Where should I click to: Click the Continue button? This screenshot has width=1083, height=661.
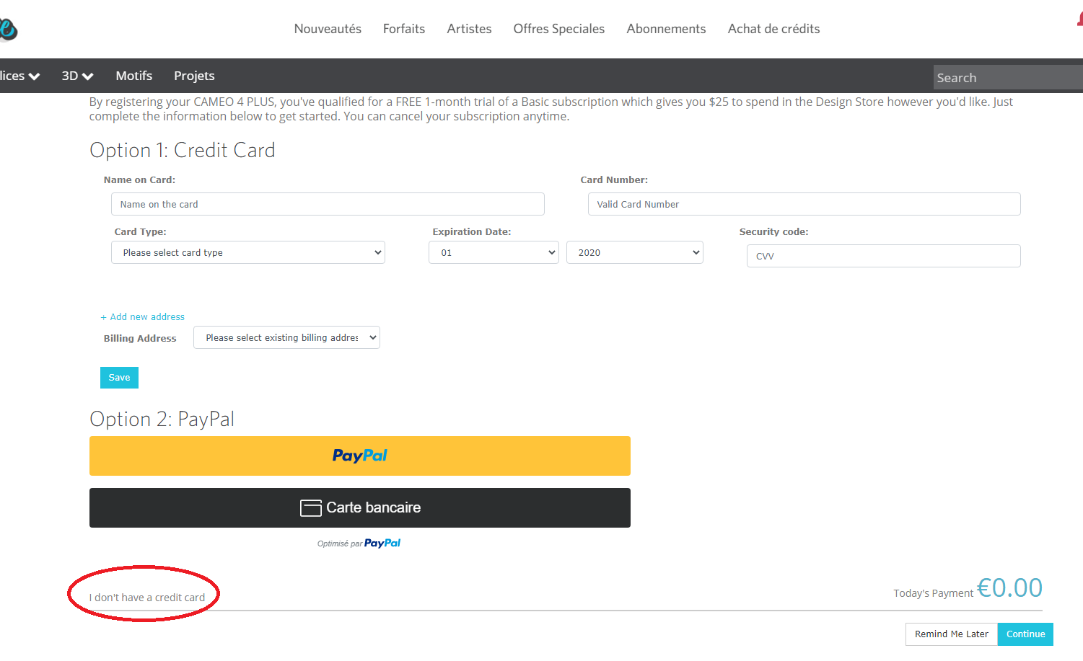(x=1025, y=634)
